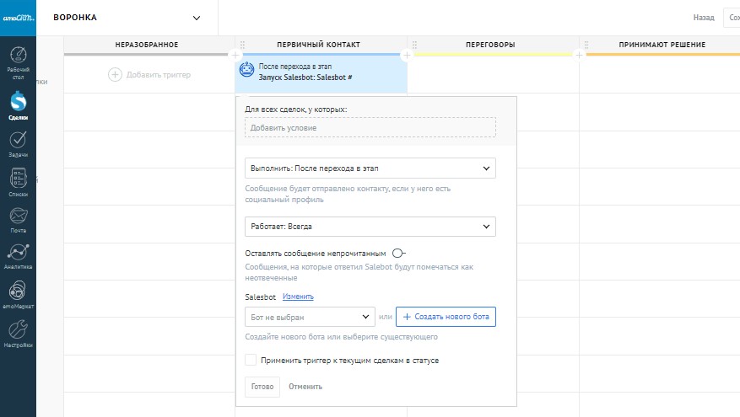Open the Бот не выбран dropdown
This screenshot has width=740, height=417.
click(310, 317)
